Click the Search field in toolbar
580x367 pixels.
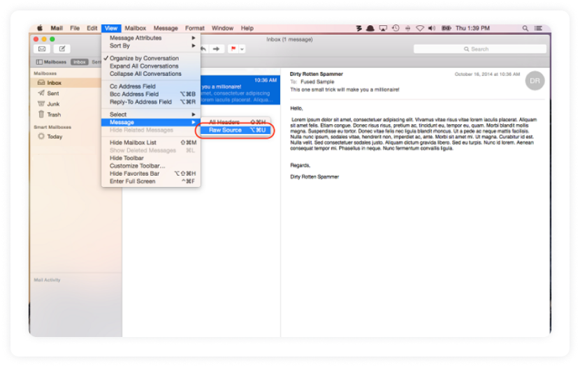[480, 49]
